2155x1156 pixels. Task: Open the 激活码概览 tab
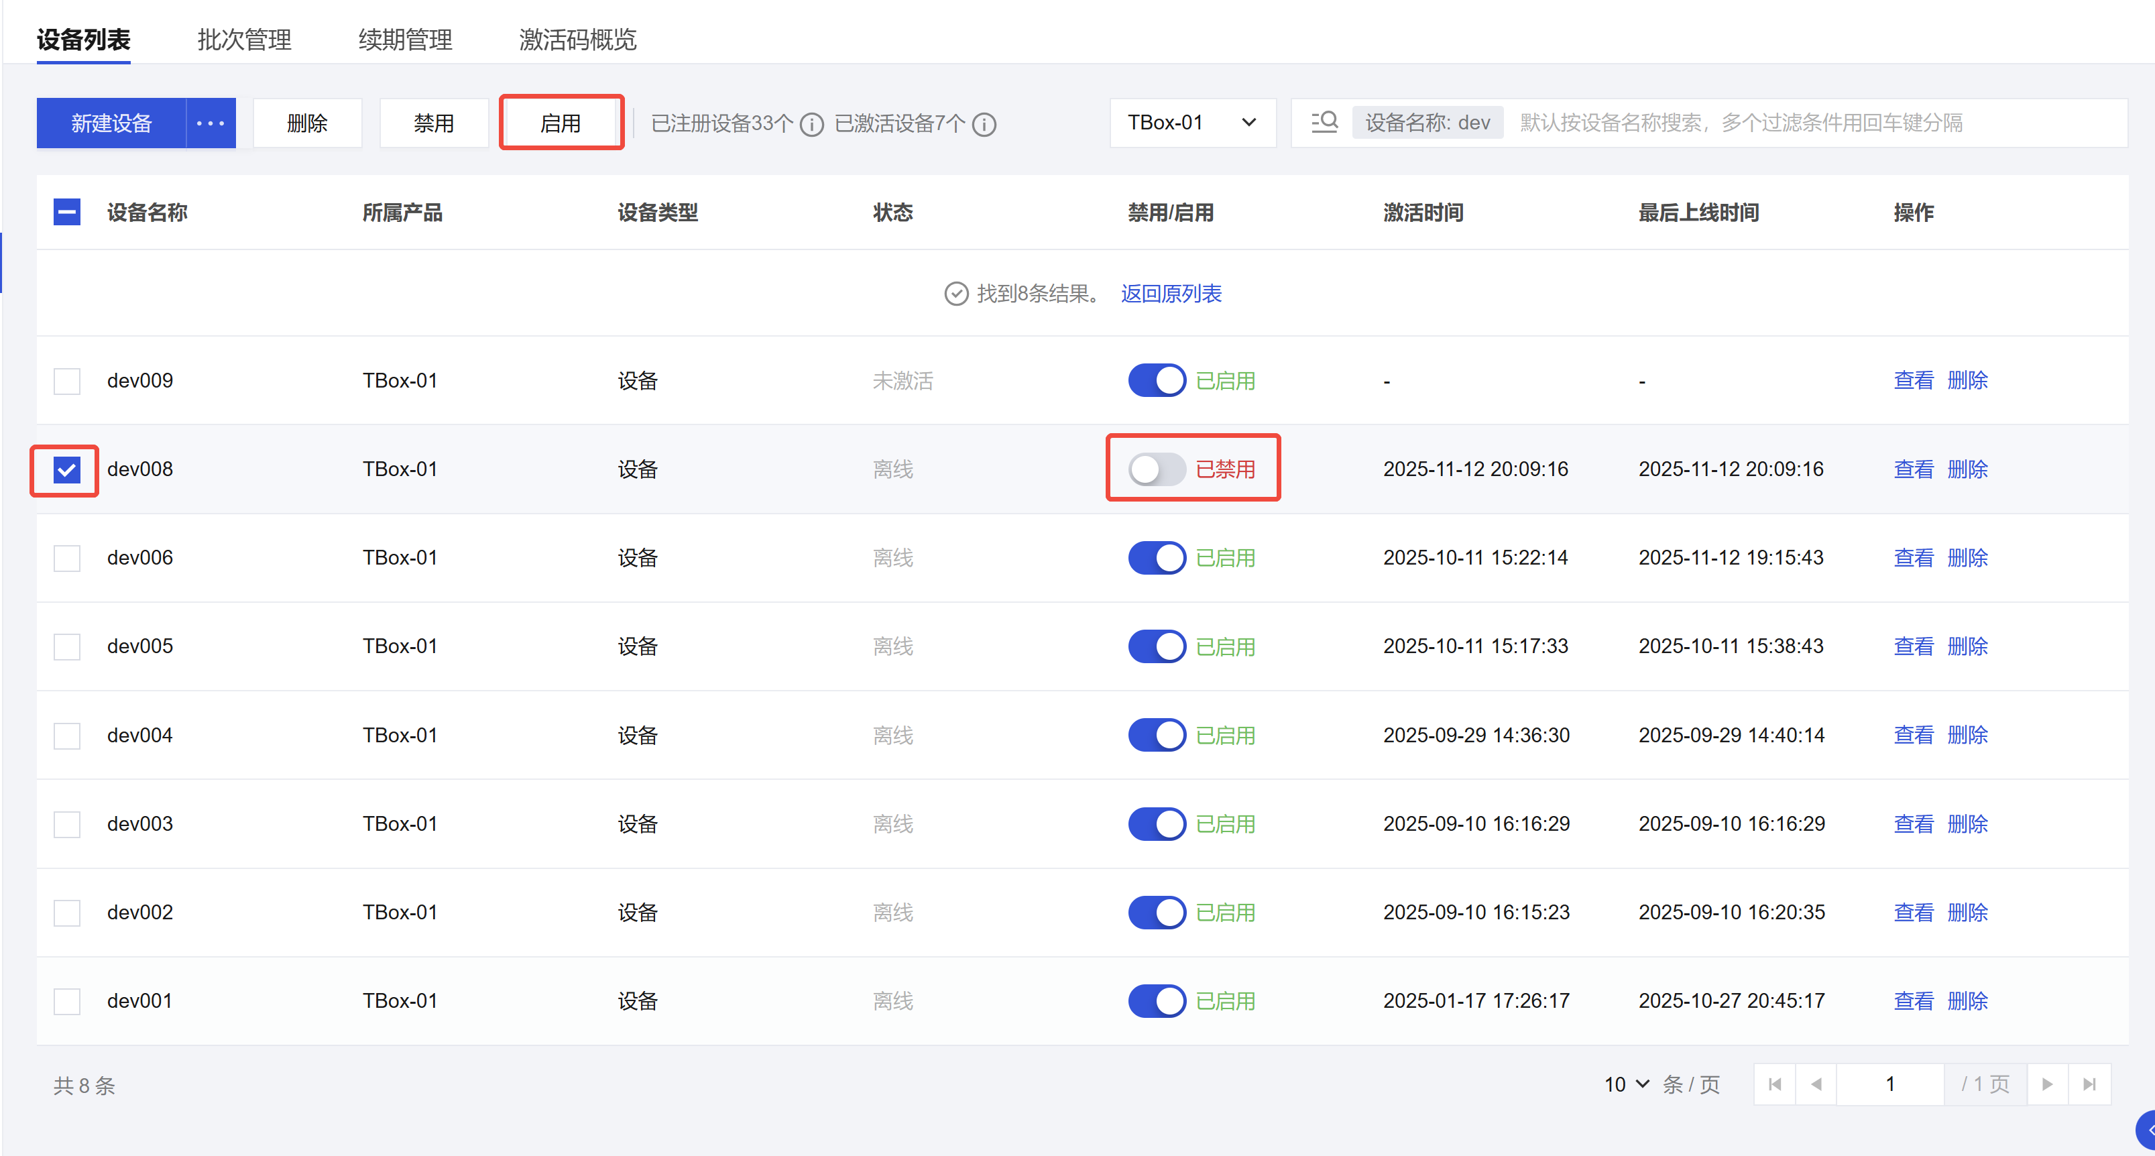(577, 40)
